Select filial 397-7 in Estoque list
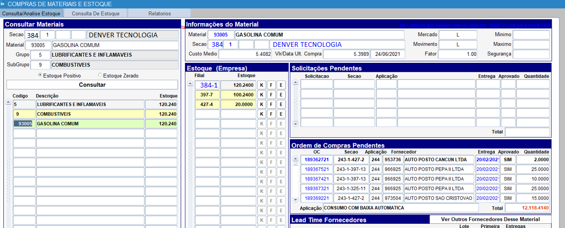This screenshot has width=565, height=228. [207, 95]
